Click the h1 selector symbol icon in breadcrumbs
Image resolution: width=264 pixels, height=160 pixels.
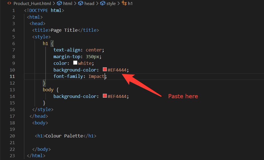click(x=124, y=4)
